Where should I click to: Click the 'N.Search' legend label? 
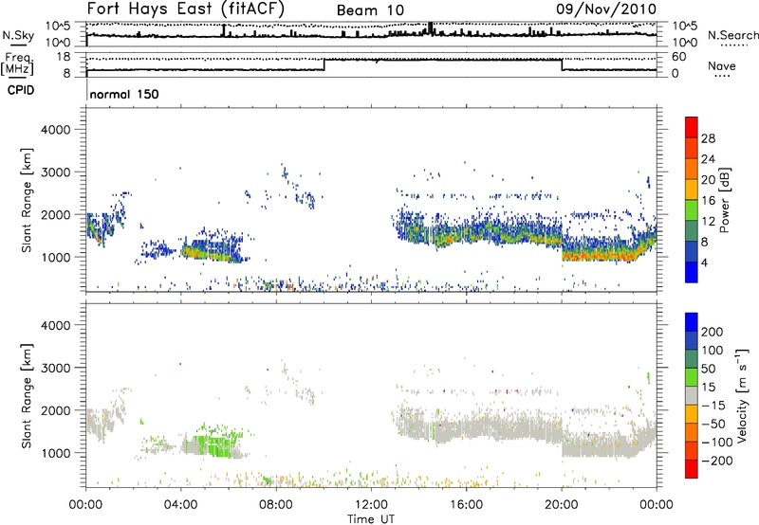coord(732,35)
